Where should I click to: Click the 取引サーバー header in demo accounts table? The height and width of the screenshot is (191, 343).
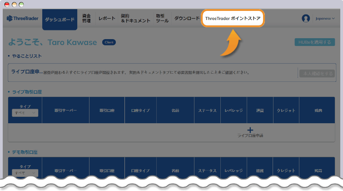65,171
